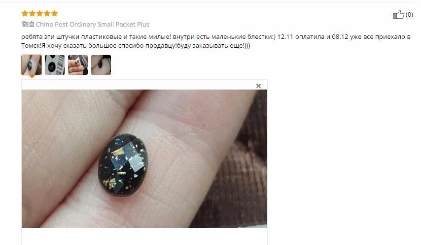The width and height of the screenshot is (421, 245).
Task: Open the second thumbnail showing barcode package
Action: point(55,65)
